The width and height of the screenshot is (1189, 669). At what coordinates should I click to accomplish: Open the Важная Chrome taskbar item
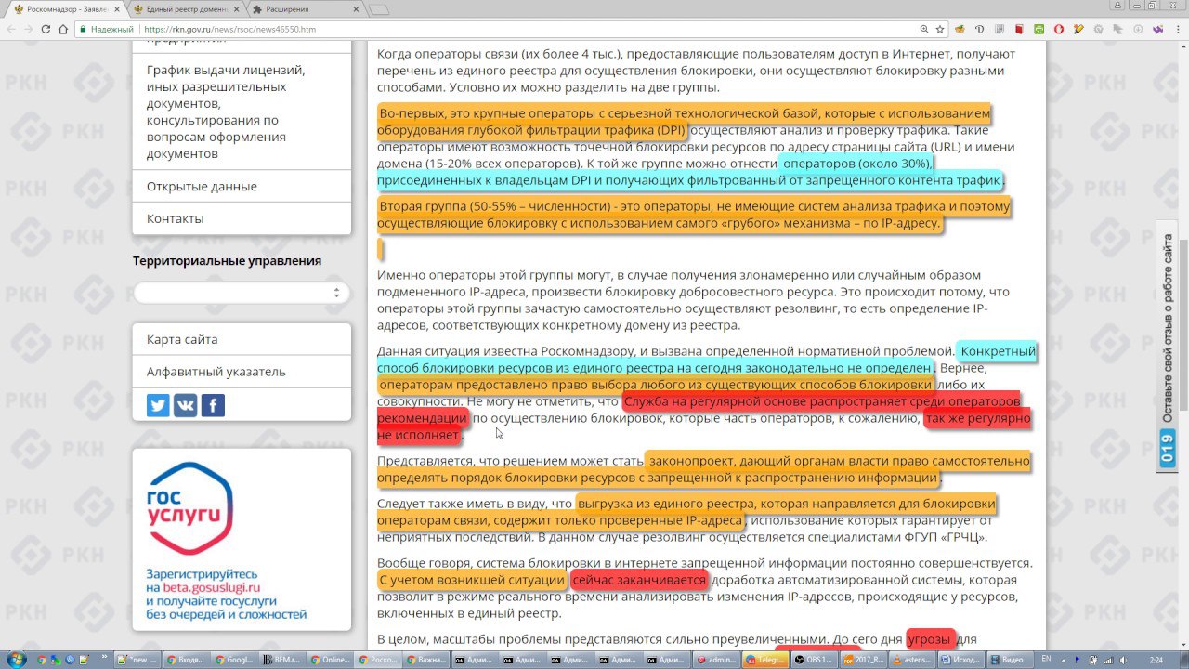point(427,660)
